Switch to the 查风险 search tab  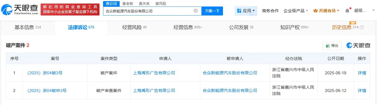pyautogui.click(x=161, y=4)
